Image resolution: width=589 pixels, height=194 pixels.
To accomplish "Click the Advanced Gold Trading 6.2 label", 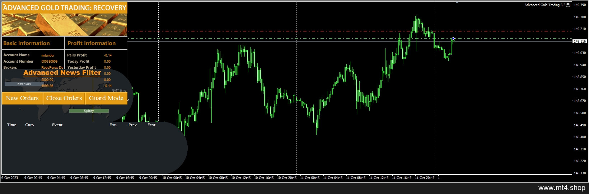I will click(545, 5).
